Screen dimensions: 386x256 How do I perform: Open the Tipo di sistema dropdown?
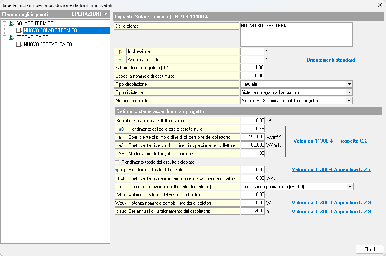[x=348, y=92]
